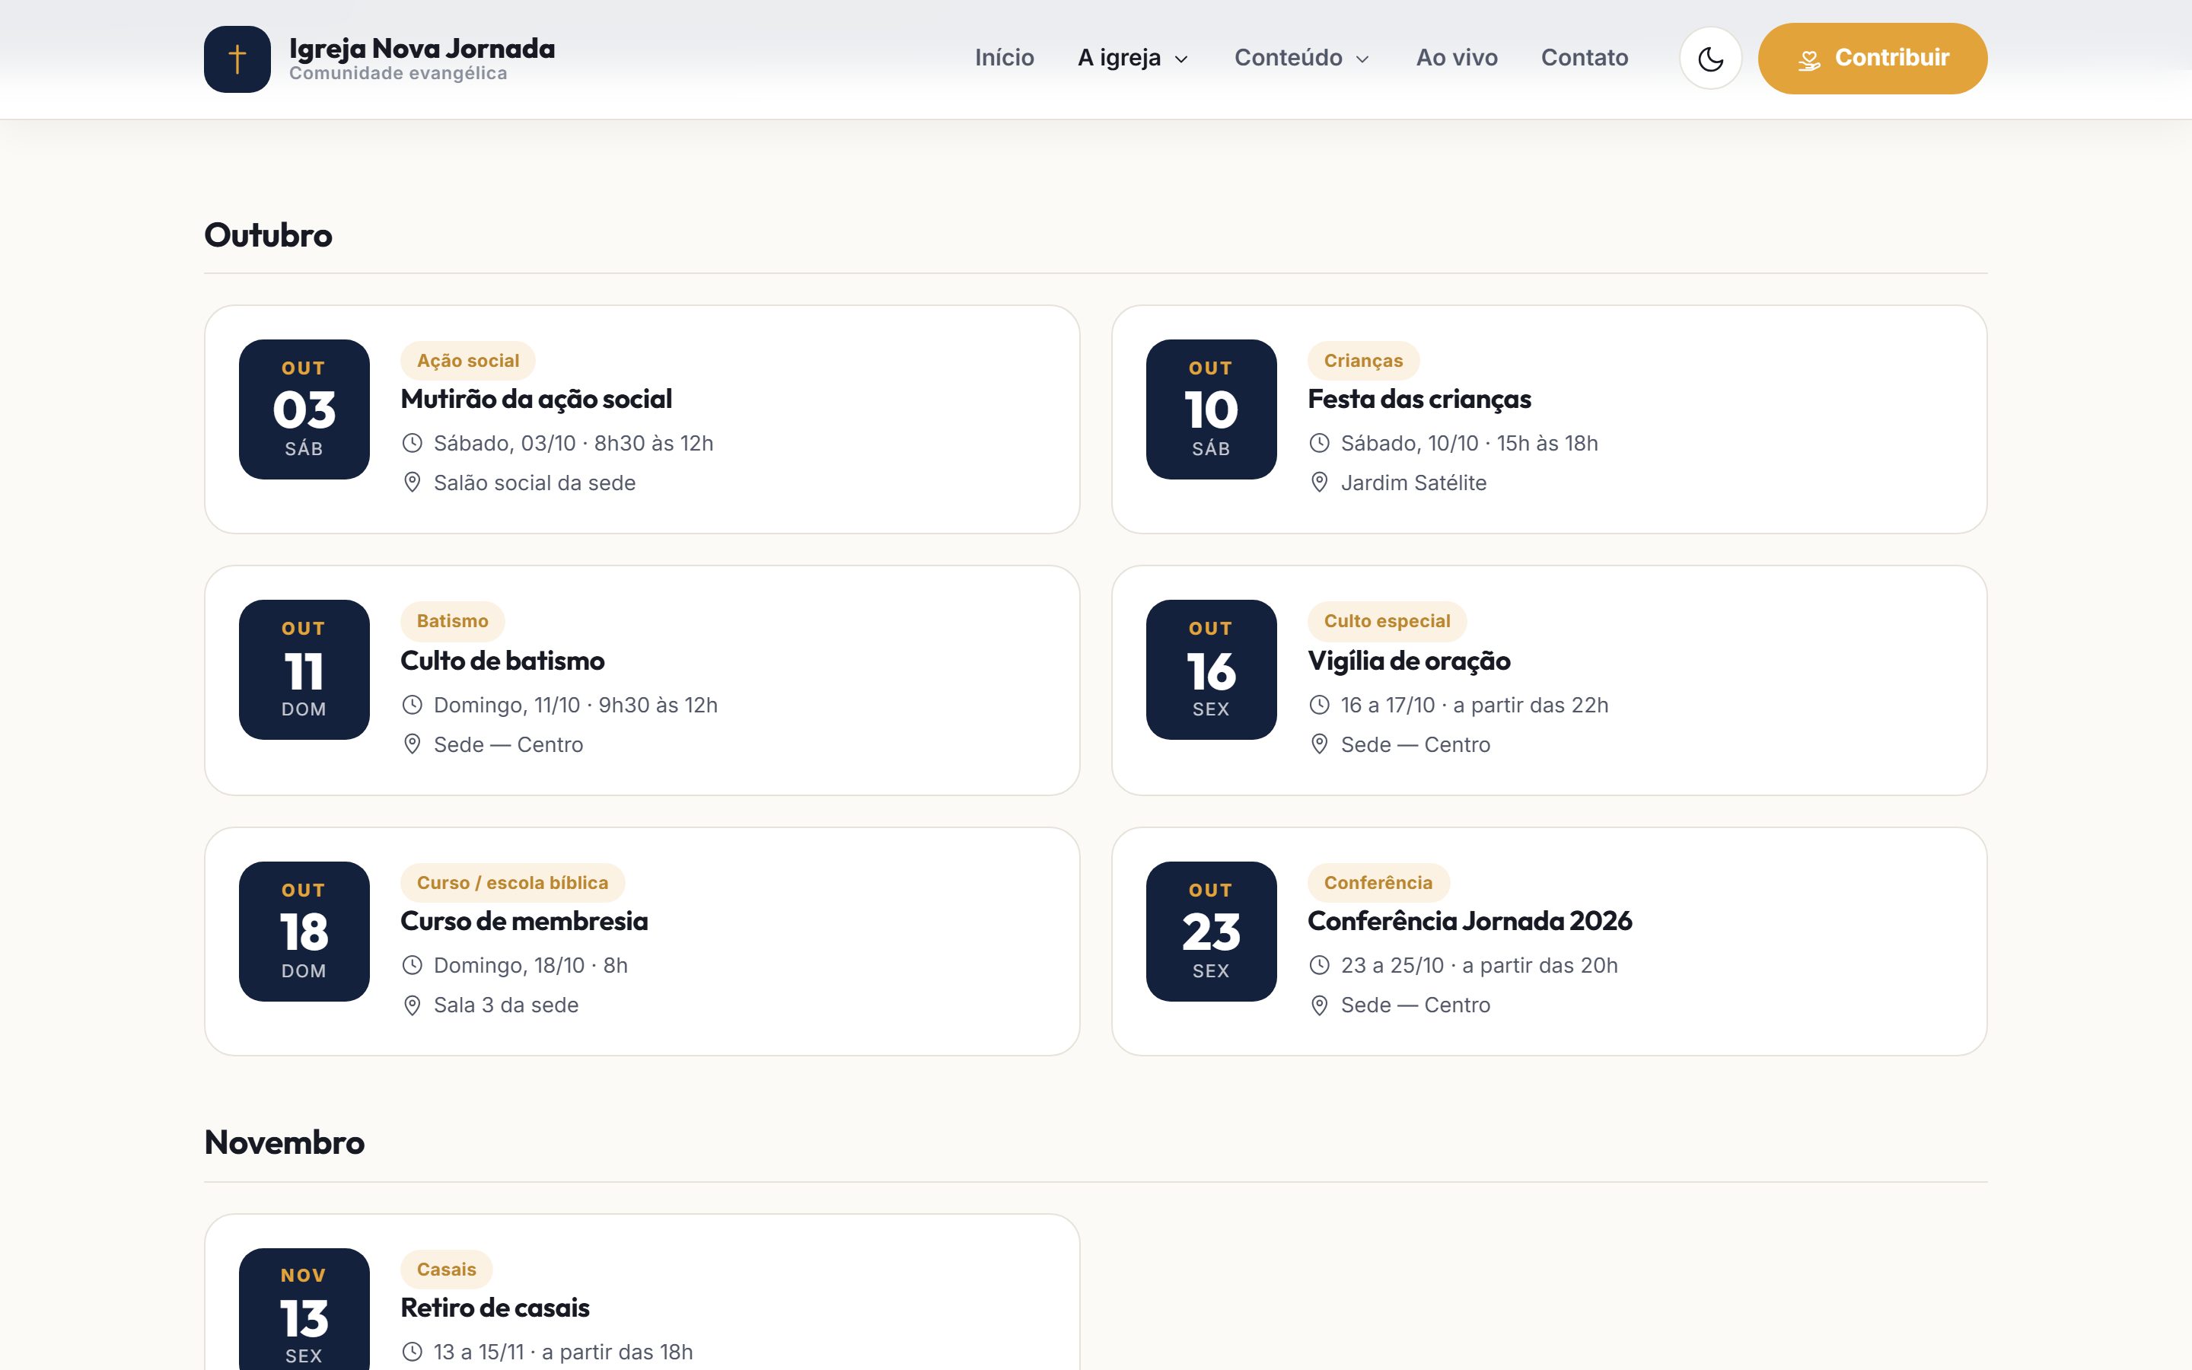Click the Curso / escola bíblica tag
The image size is (2192, 1370).
pyautogui.click(x=511, y=883)
